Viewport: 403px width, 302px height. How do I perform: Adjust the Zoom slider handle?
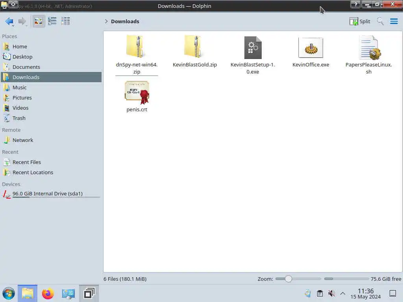coord(288,279)
